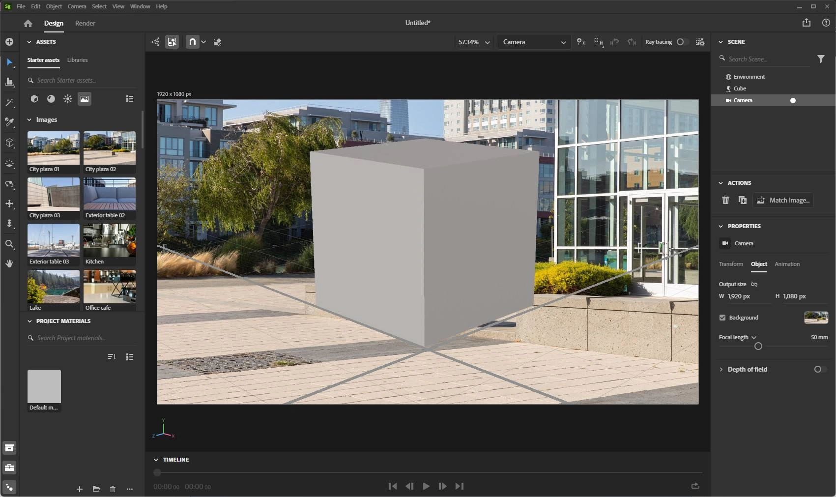Adjust the Focal length slider handle

click(758, 346)
